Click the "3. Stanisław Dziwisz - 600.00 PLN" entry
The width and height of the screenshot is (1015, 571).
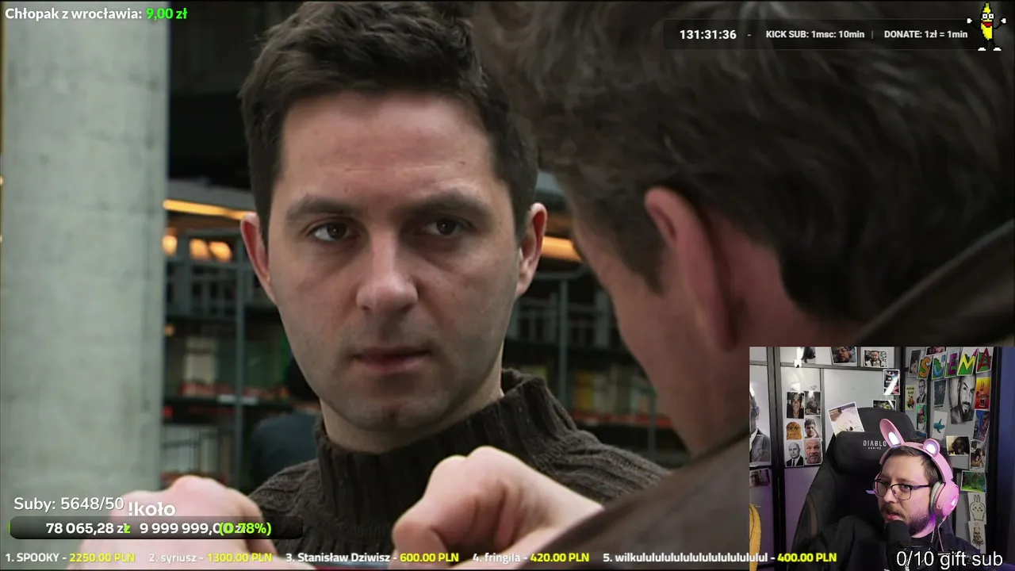pos(372,558)
